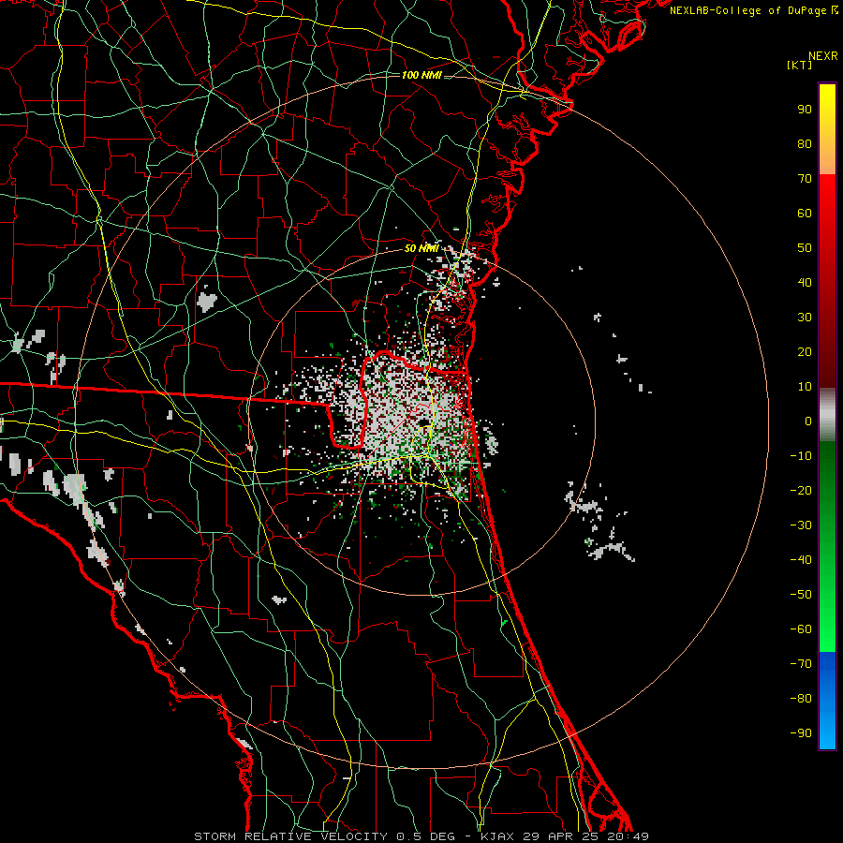843x843 pixels.
Task: Click the [KT] units label
Action: point(799,65)
